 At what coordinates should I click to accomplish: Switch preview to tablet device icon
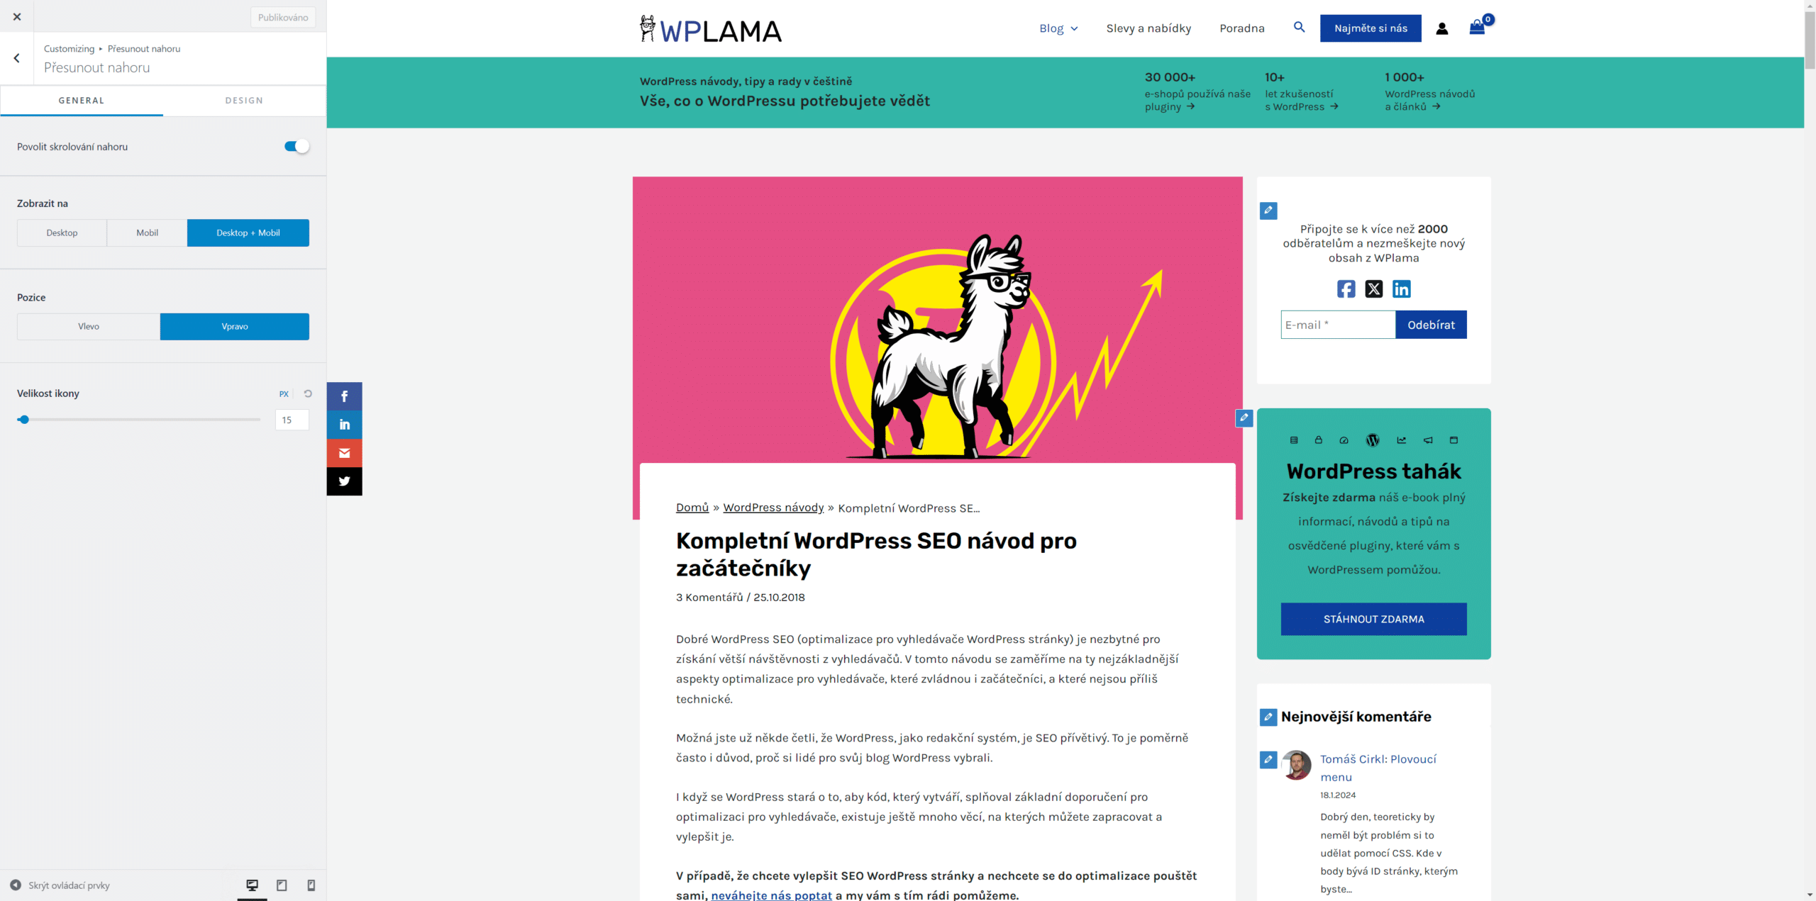coord(282,885)
